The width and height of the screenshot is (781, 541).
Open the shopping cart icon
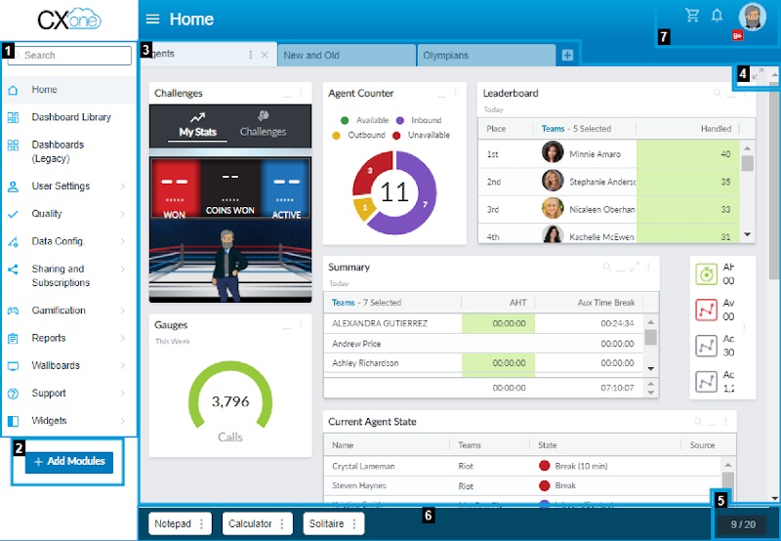click(x=693, y=16)
